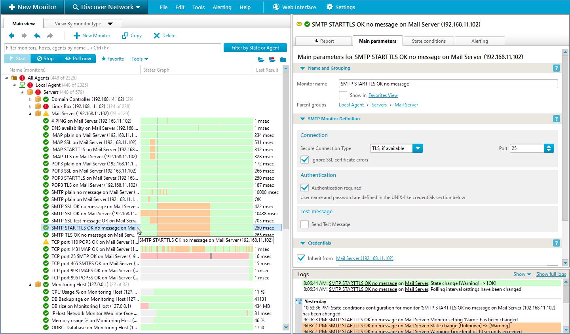Click the Copy monitor icon
570x334 pixels.
pos(131,36)
